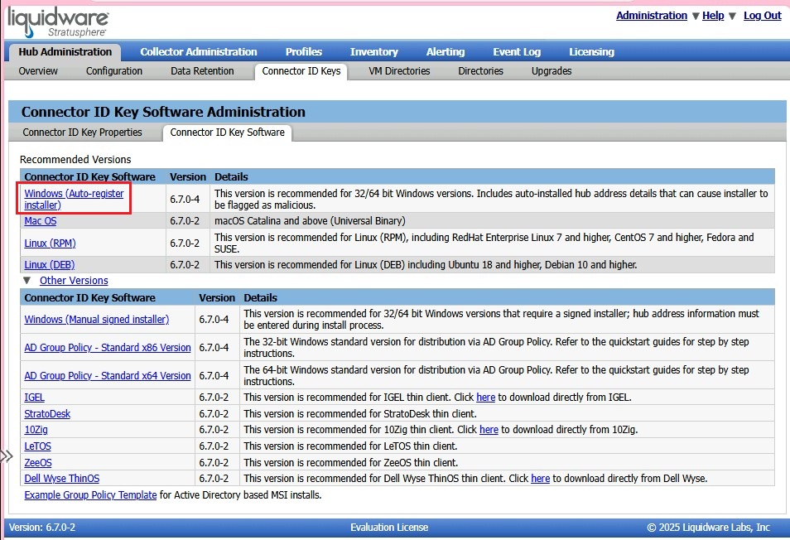790x540 pixels.
Task: Click the Linux (RPM) download link
Action: click(x=50, y=243)
